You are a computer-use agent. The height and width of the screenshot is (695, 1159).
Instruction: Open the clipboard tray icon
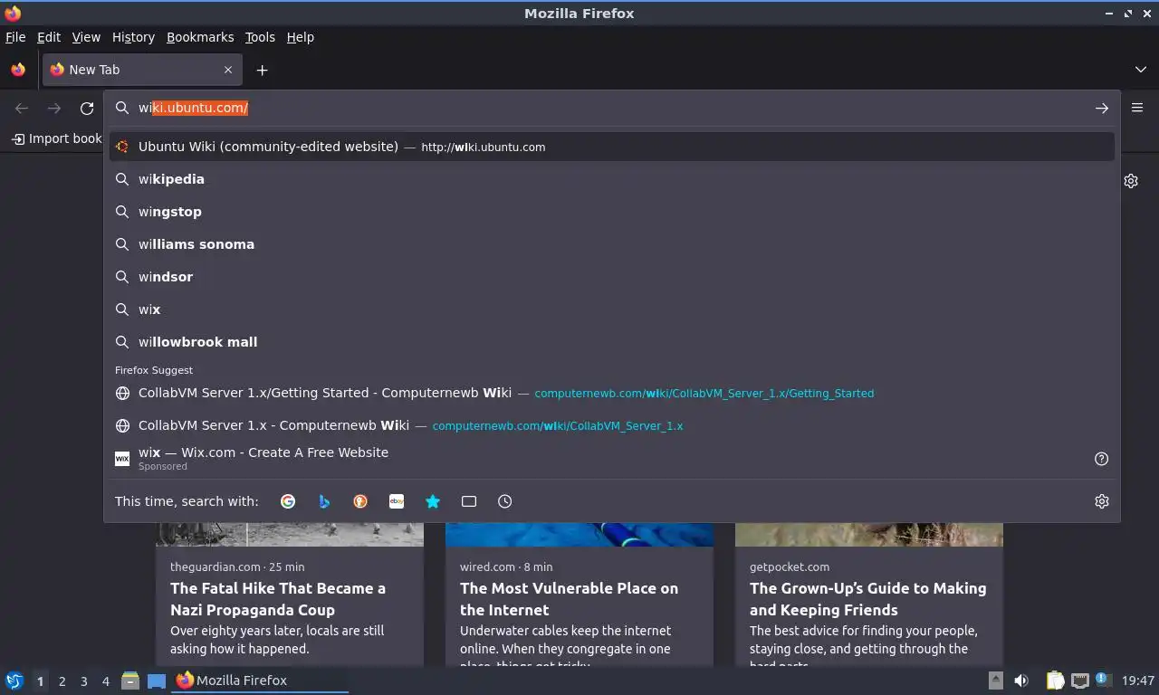[x=1055, y=681]
